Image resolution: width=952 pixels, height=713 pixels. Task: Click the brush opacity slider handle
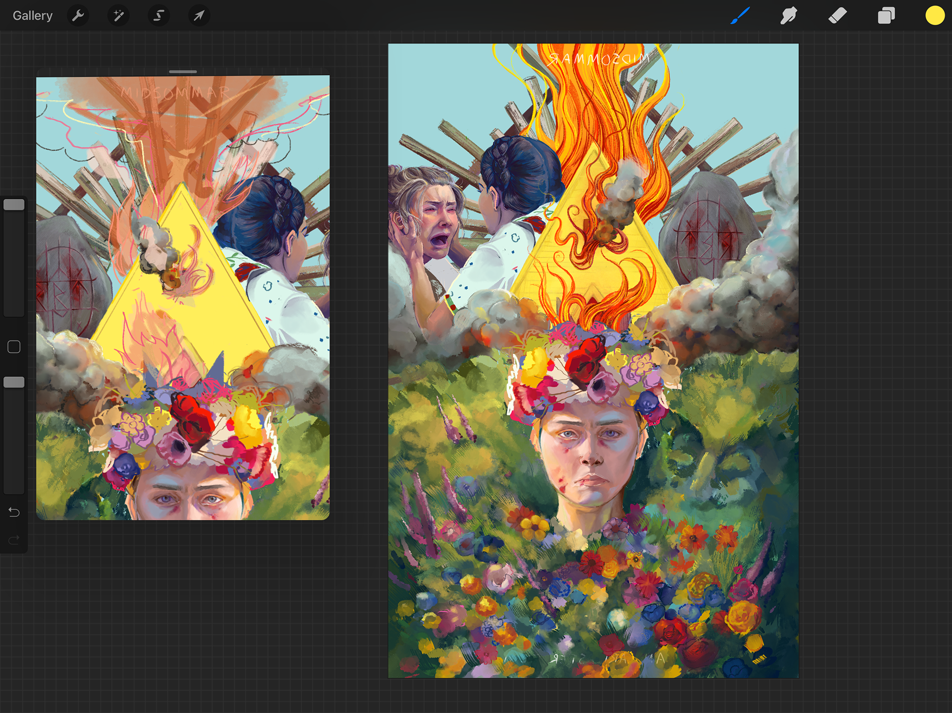coord(14,382)
